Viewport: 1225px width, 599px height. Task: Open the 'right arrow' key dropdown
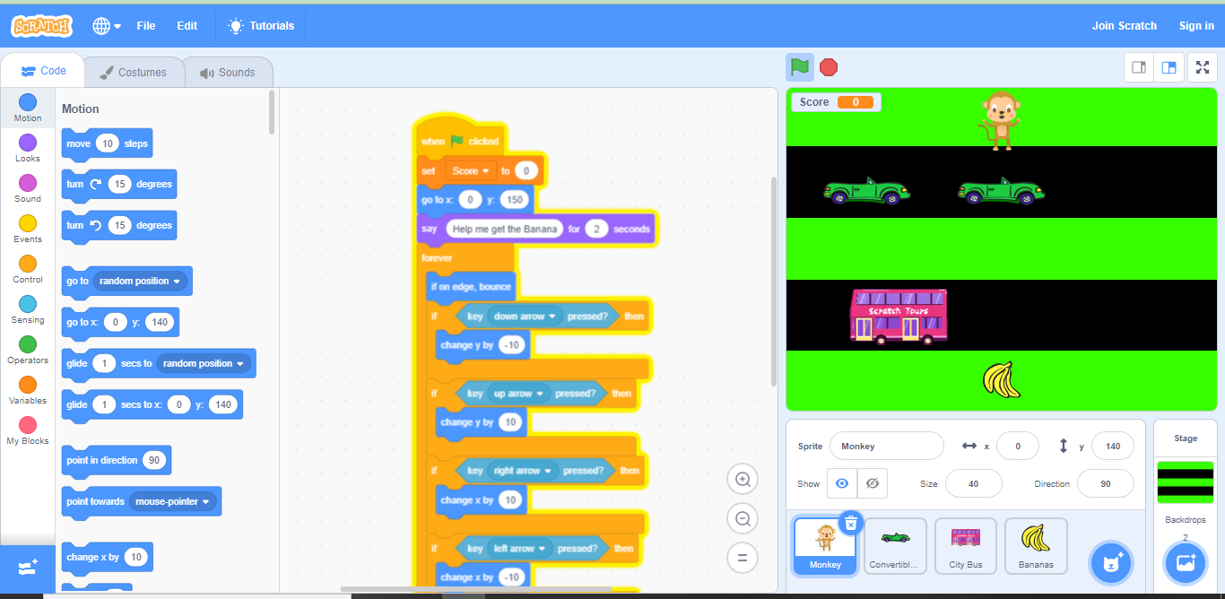pyautogui.click(x=524, y=471)
